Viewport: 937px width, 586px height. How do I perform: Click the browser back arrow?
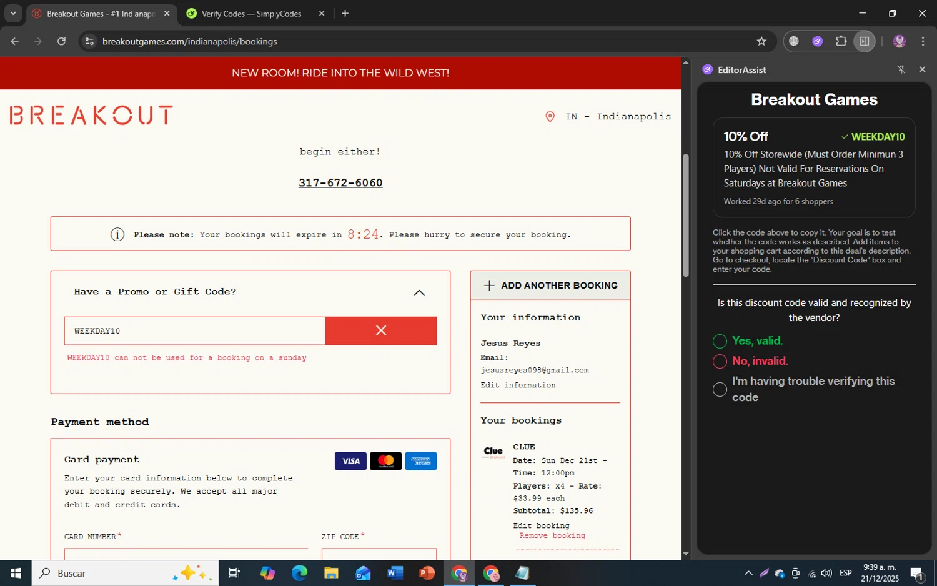[15, 41]
